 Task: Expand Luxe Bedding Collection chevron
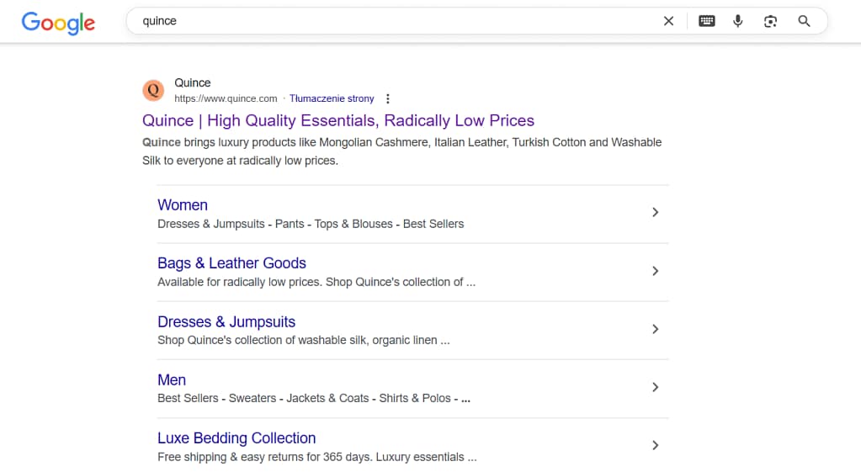click(655, 445)
